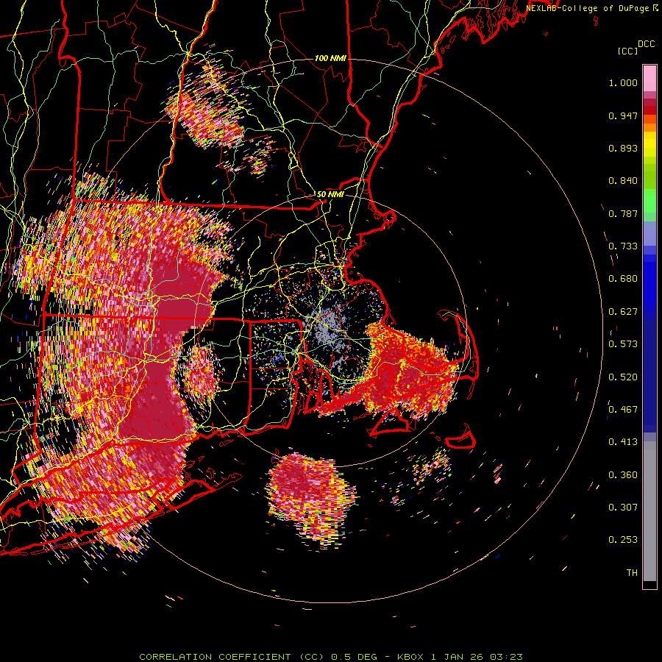Select the 0.627 scale value
662x662 pixels.
(623, 312)
